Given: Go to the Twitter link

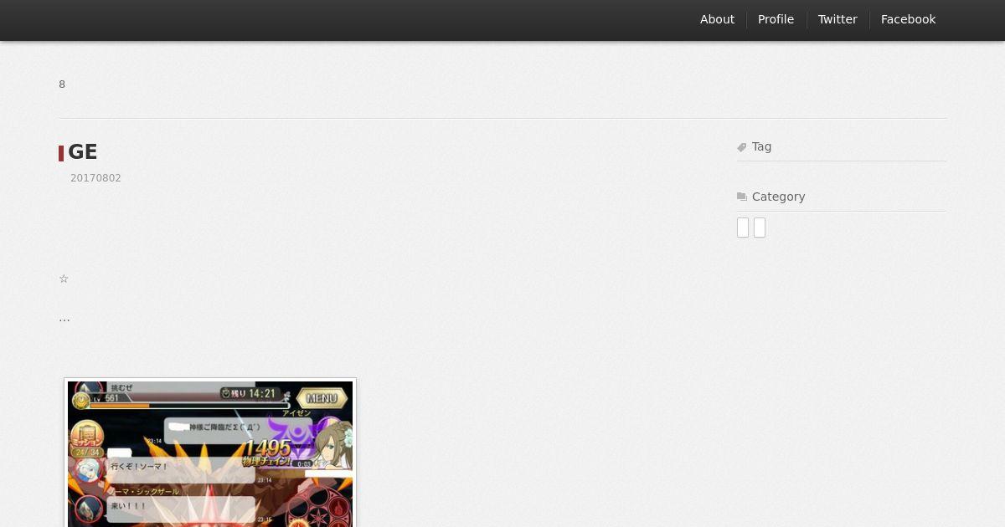Looking at the screenshot, I should (837, 19).
